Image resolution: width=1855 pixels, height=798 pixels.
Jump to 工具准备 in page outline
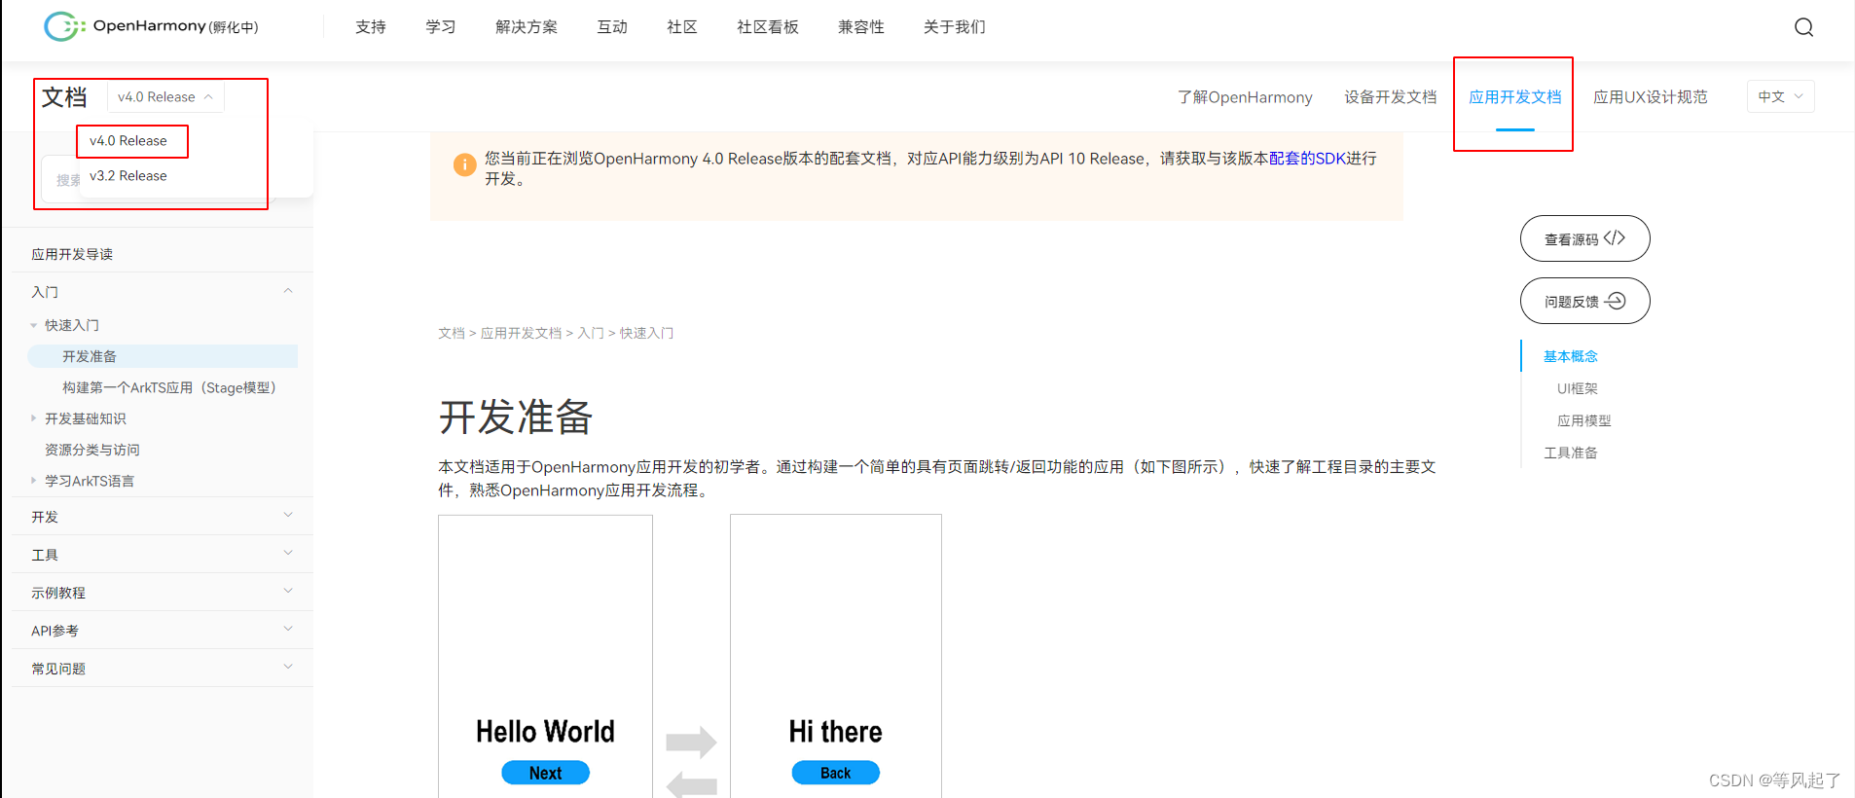pyautogui.click(x=1571, y=453)
